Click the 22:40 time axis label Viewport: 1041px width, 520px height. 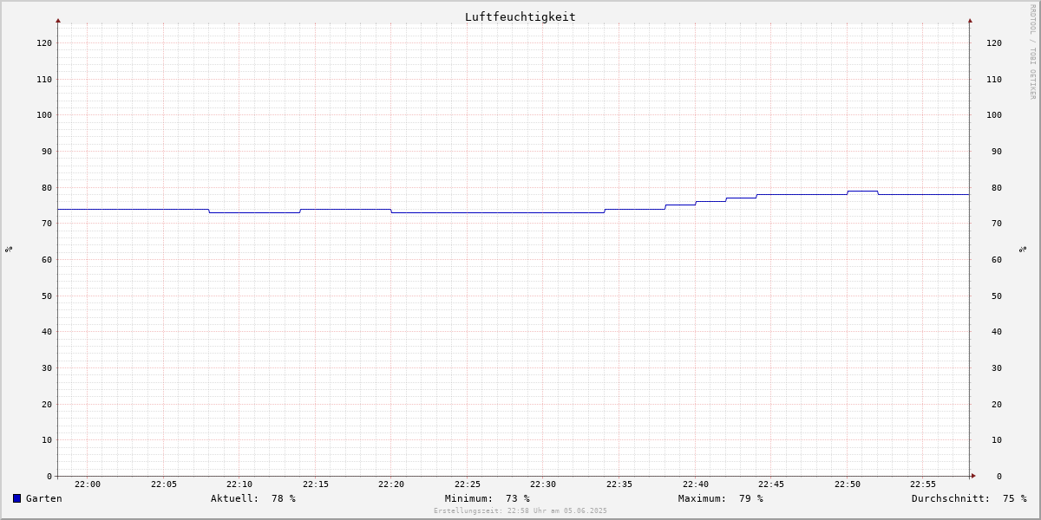pos(696,484)
